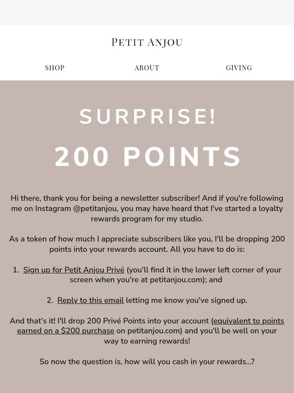This screenshot has height=393, width=294.
Task: Click the how will you cash in question
Action: coord(190,362)
